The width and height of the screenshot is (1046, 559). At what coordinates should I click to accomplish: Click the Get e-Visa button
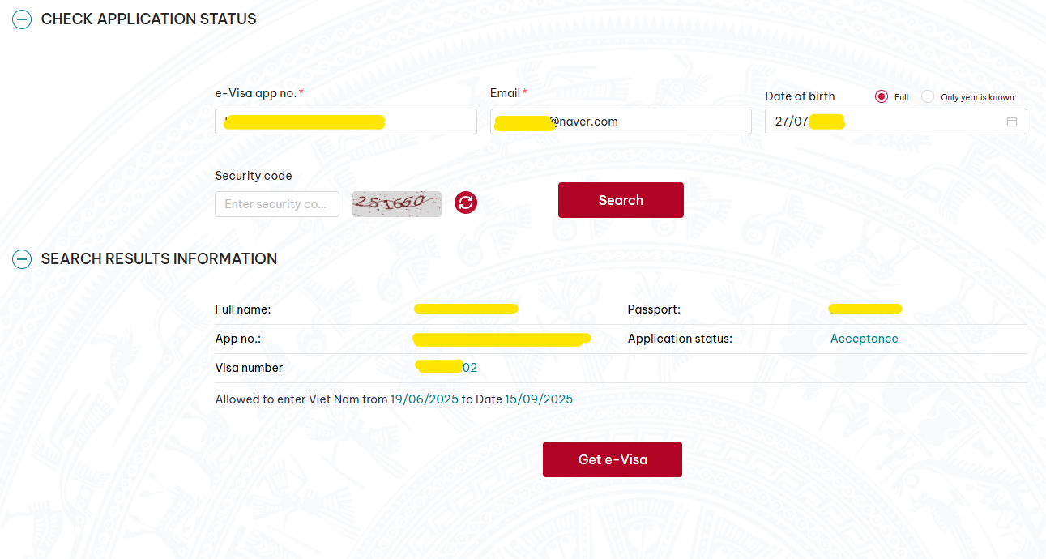pos(612,459)
